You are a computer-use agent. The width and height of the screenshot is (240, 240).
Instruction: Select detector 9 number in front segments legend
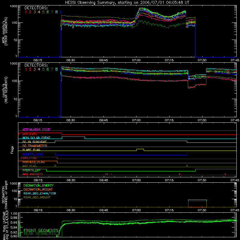point(61,12)
